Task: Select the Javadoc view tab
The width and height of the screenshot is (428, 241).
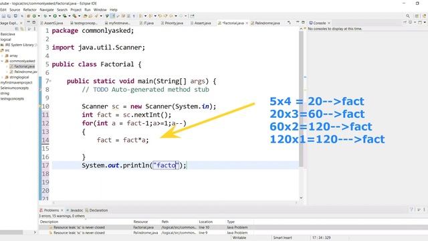Action: 74,210
